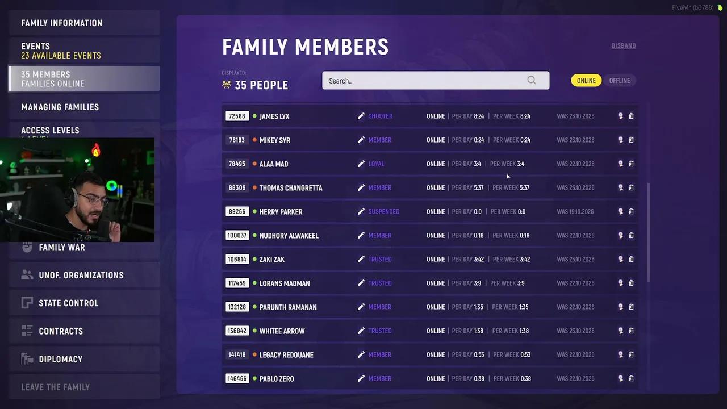Select Managing Families in the sidebar
This screenshot has height=409, width=727.
pos(84,107)
